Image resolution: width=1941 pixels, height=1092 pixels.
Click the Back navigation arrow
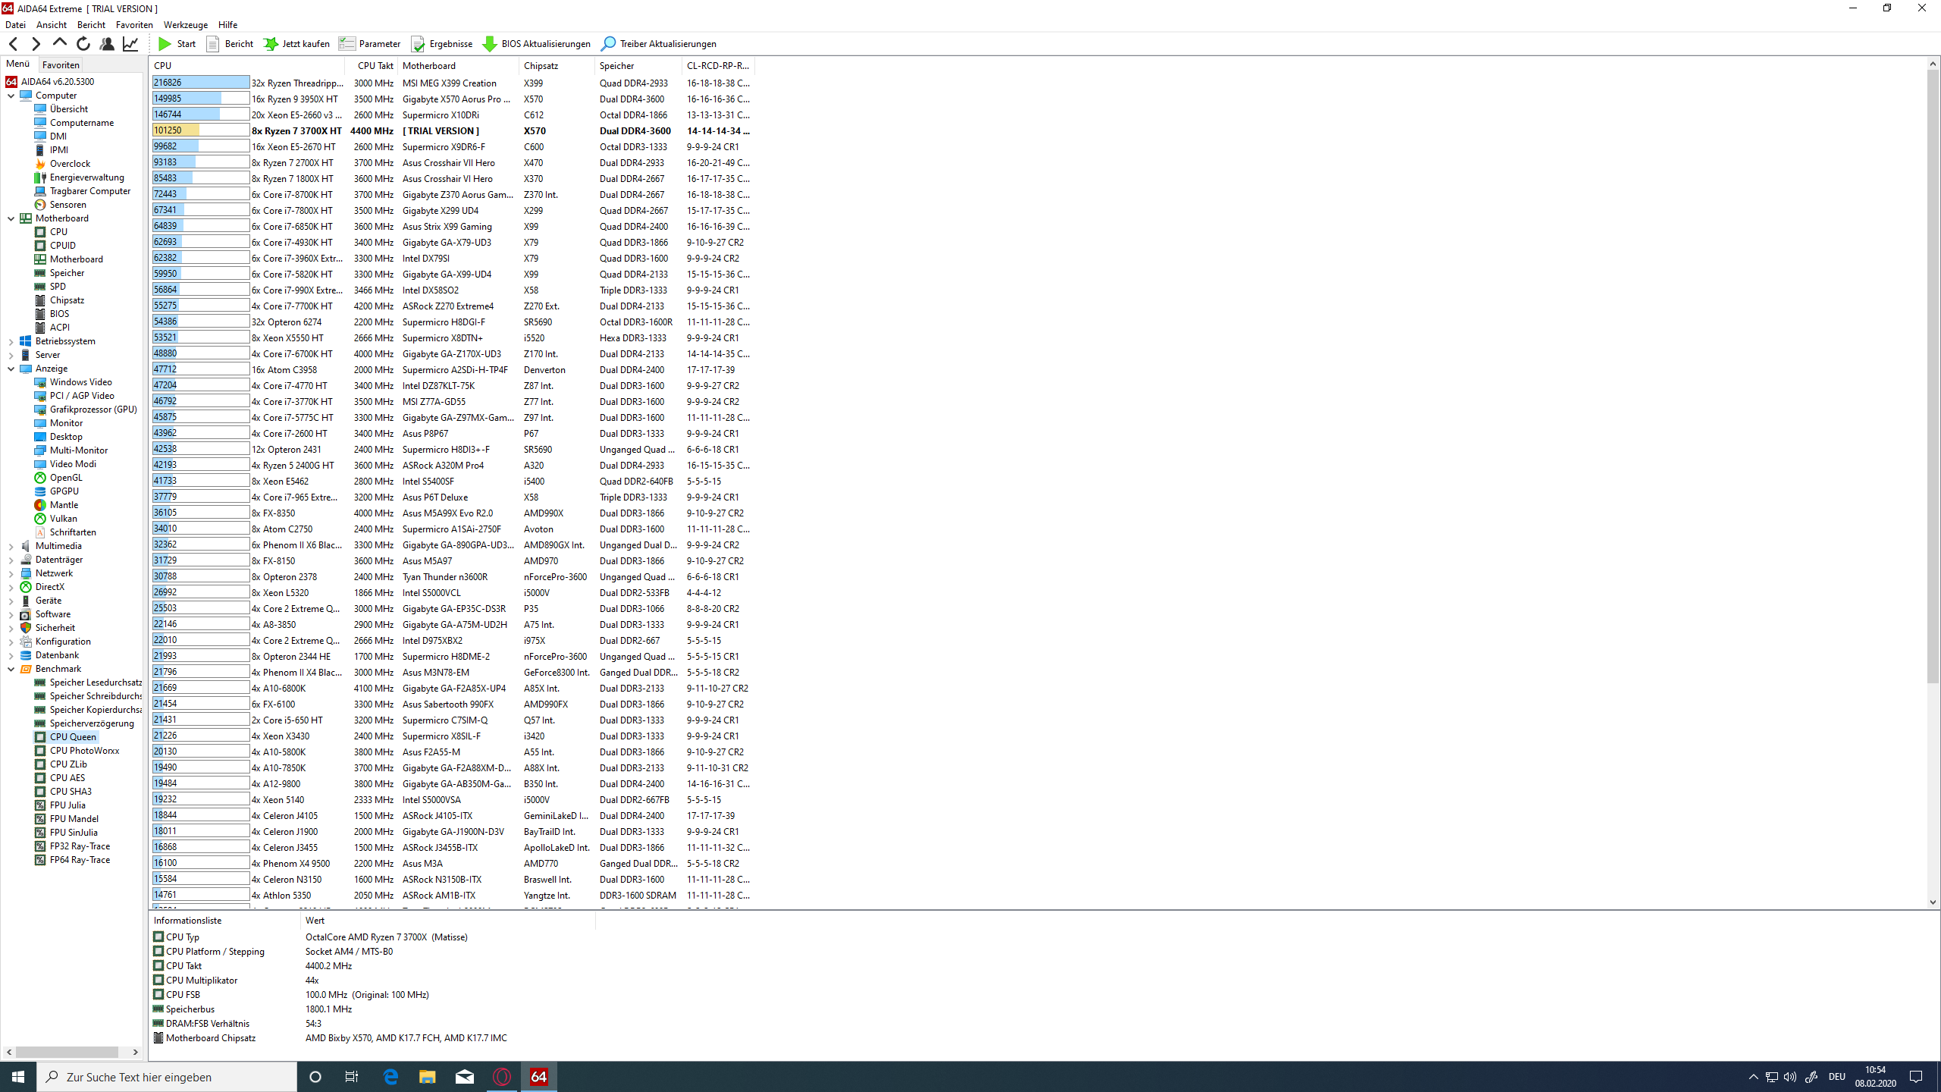13,44
